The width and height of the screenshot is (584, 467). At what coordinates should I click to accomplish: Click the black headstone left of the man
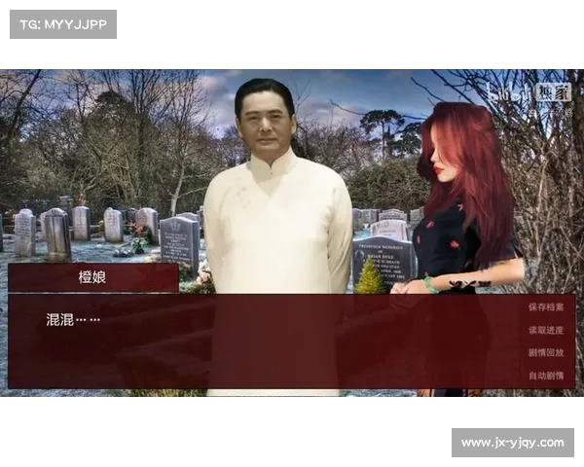pyautogui.click(x=179, y=241)
